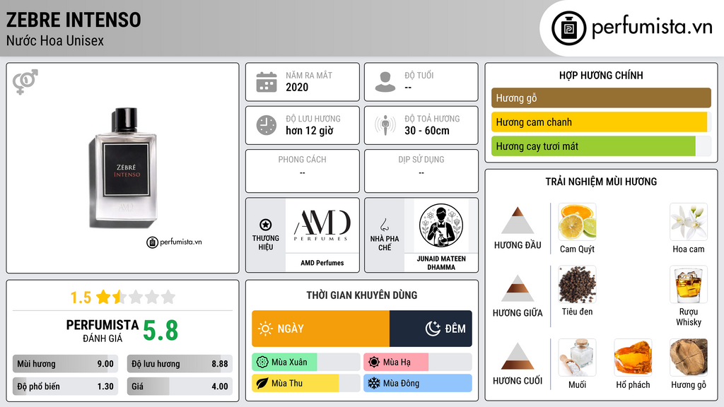Click the Phong cách card

tap(303, 171)
